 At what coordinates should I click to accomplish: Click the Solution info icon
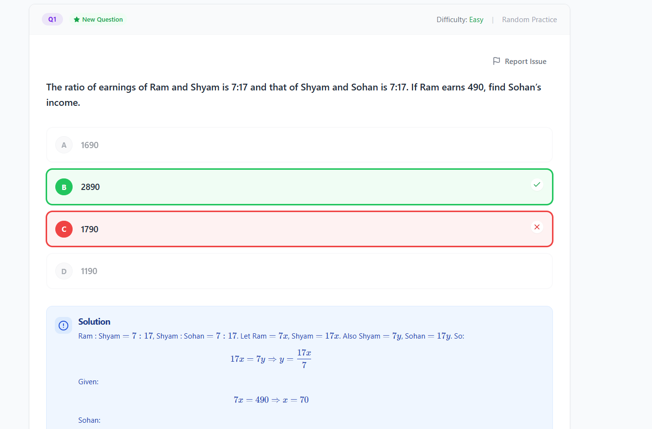63,326
